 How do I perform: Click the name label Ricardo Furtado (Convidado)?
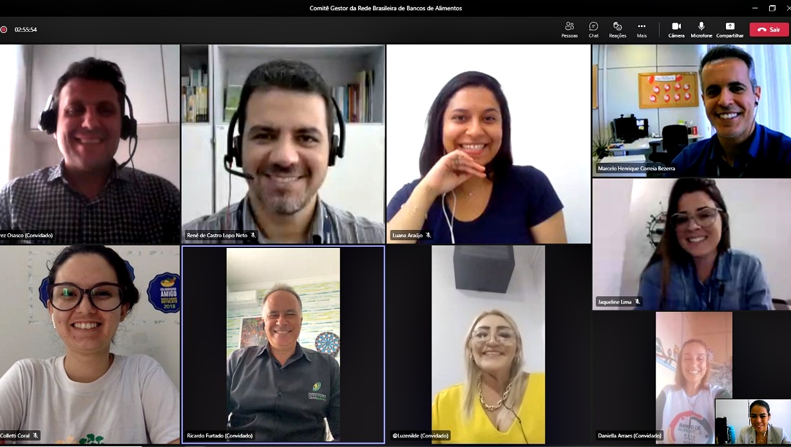[x=220, y=436]
